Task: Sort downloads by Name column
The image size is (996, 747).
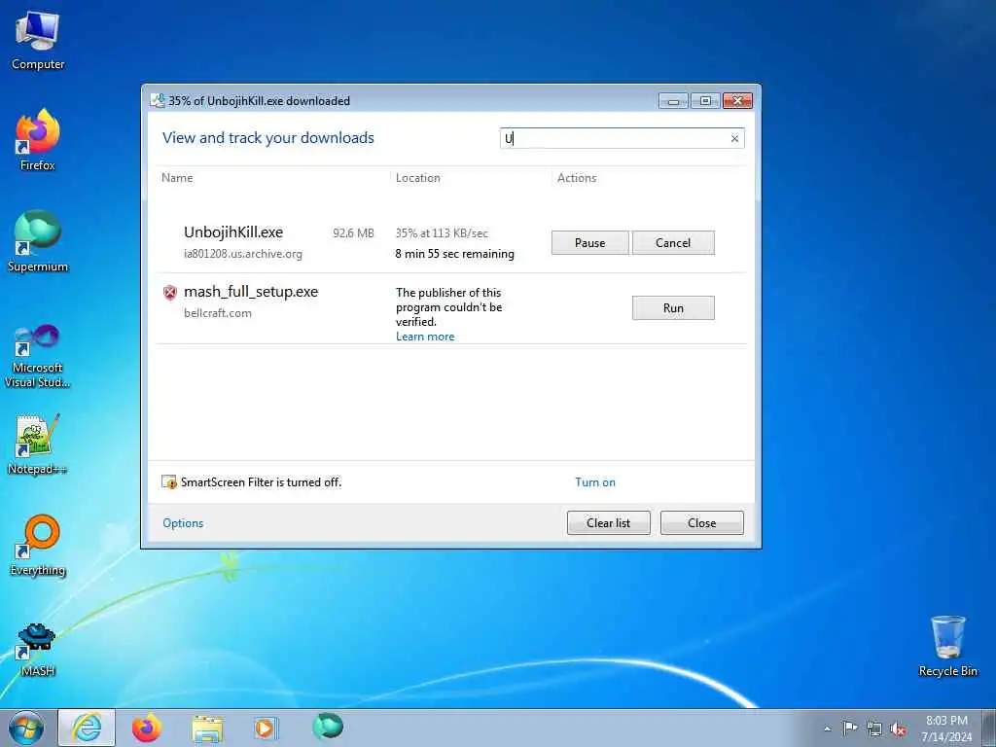Action: [177, 178]
